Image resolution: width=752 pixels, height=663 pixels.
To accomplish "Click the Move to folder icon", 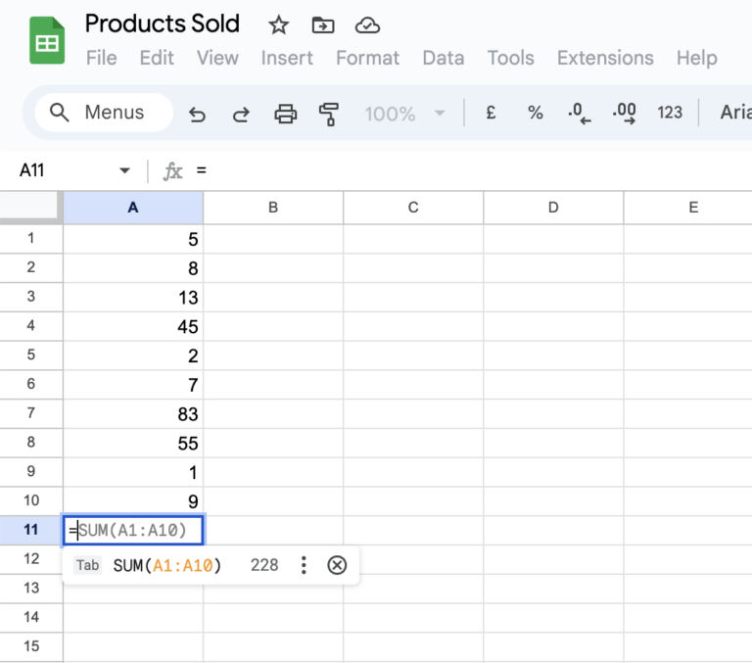I will click(x=323, y=24).
